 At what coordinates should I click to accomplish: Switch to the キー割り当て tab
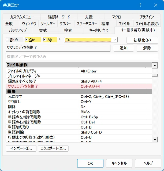99,30
